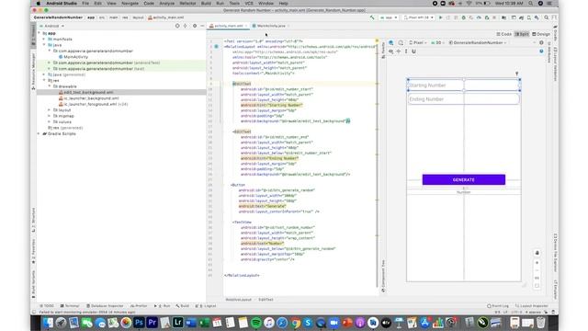Click the design surface blue layers icon
Screen dimensions: 588x331
[x=391, y=43]
